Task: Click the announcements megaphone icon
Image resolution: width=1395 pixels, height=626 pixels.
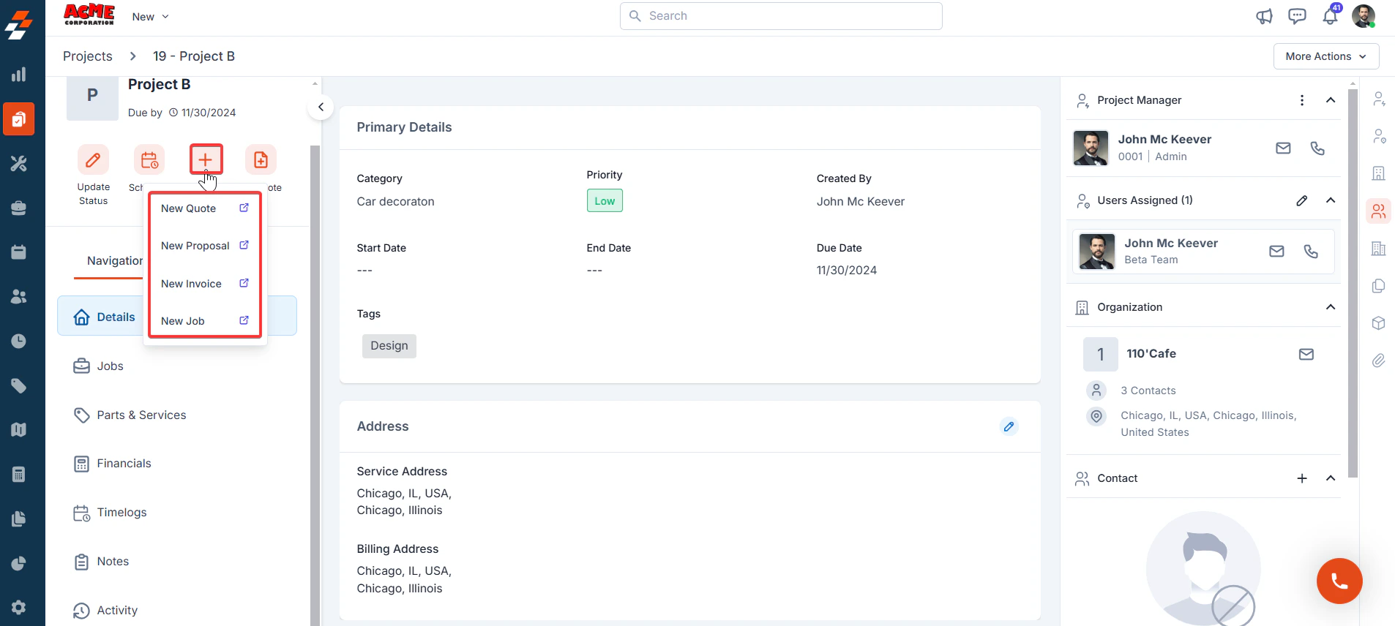Action: click(1264, 16)
